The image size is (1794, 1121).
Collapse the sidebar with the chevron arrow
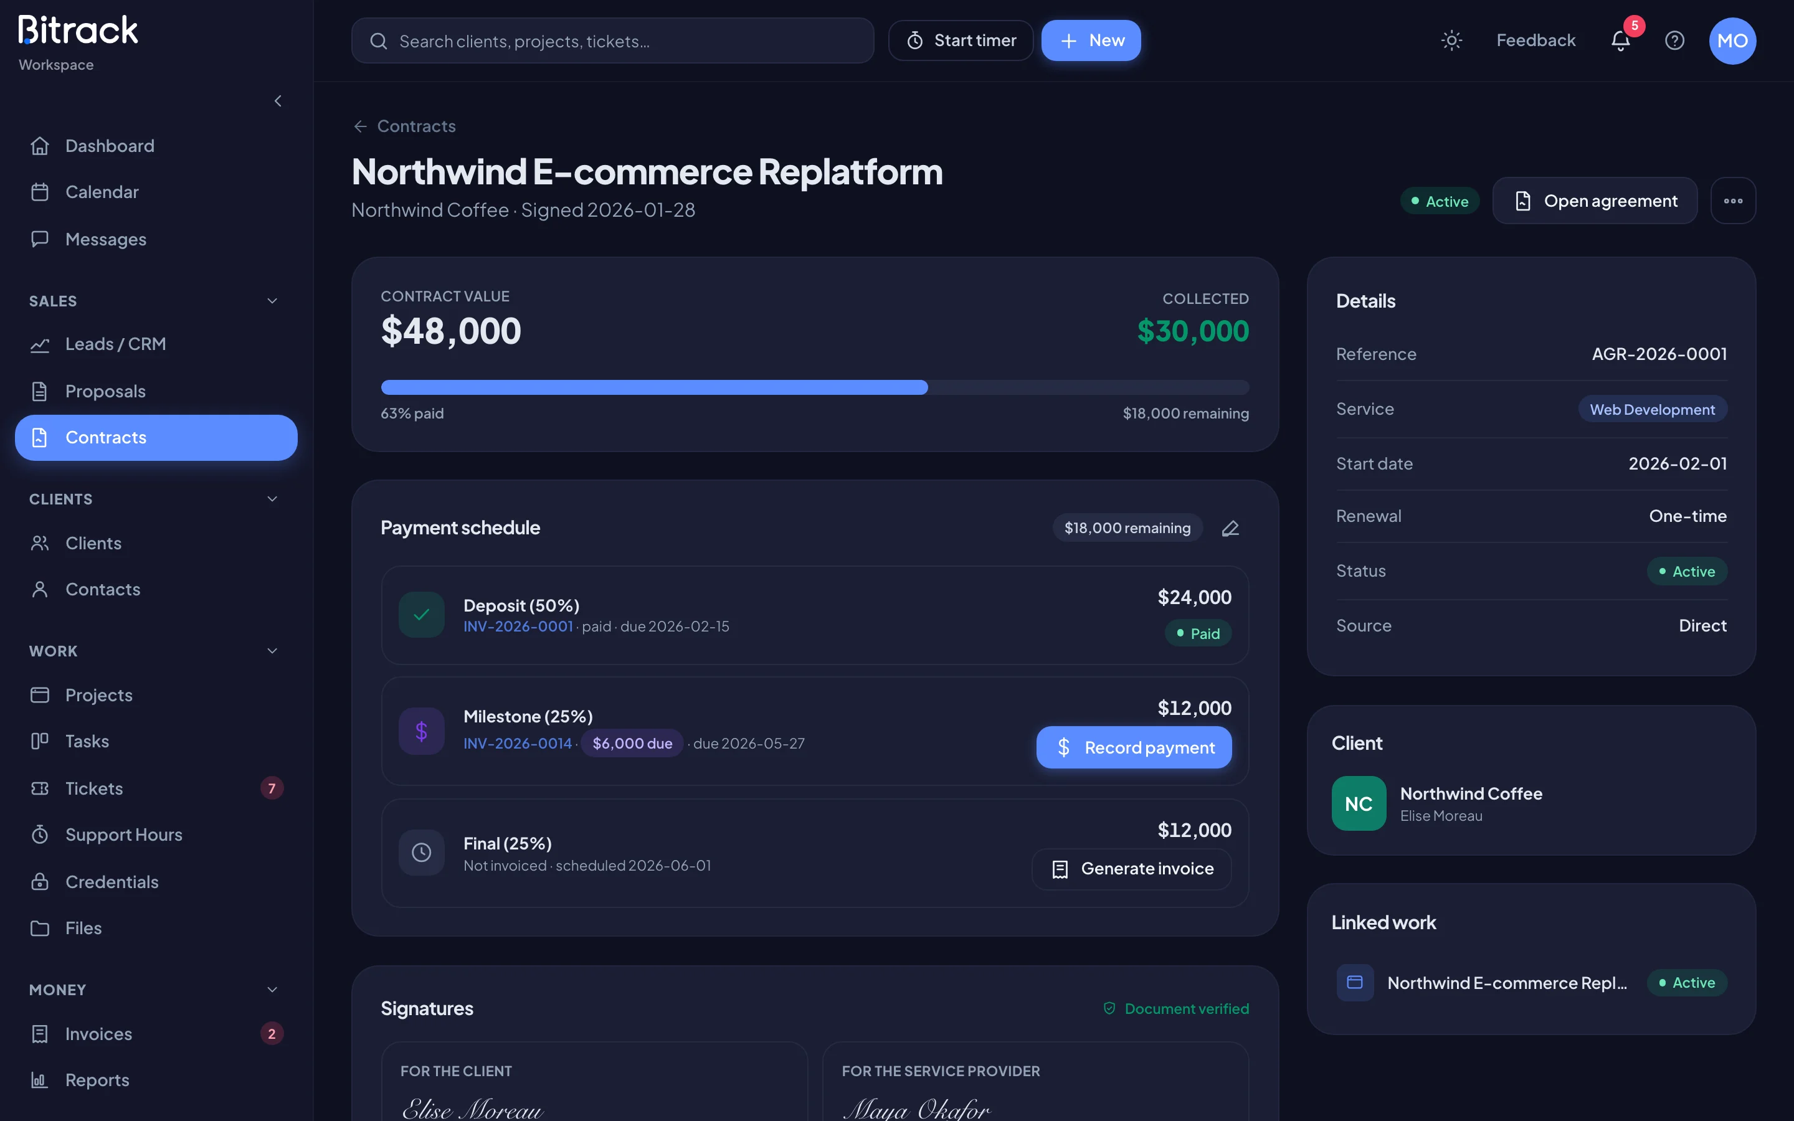[x=278, y=101]
